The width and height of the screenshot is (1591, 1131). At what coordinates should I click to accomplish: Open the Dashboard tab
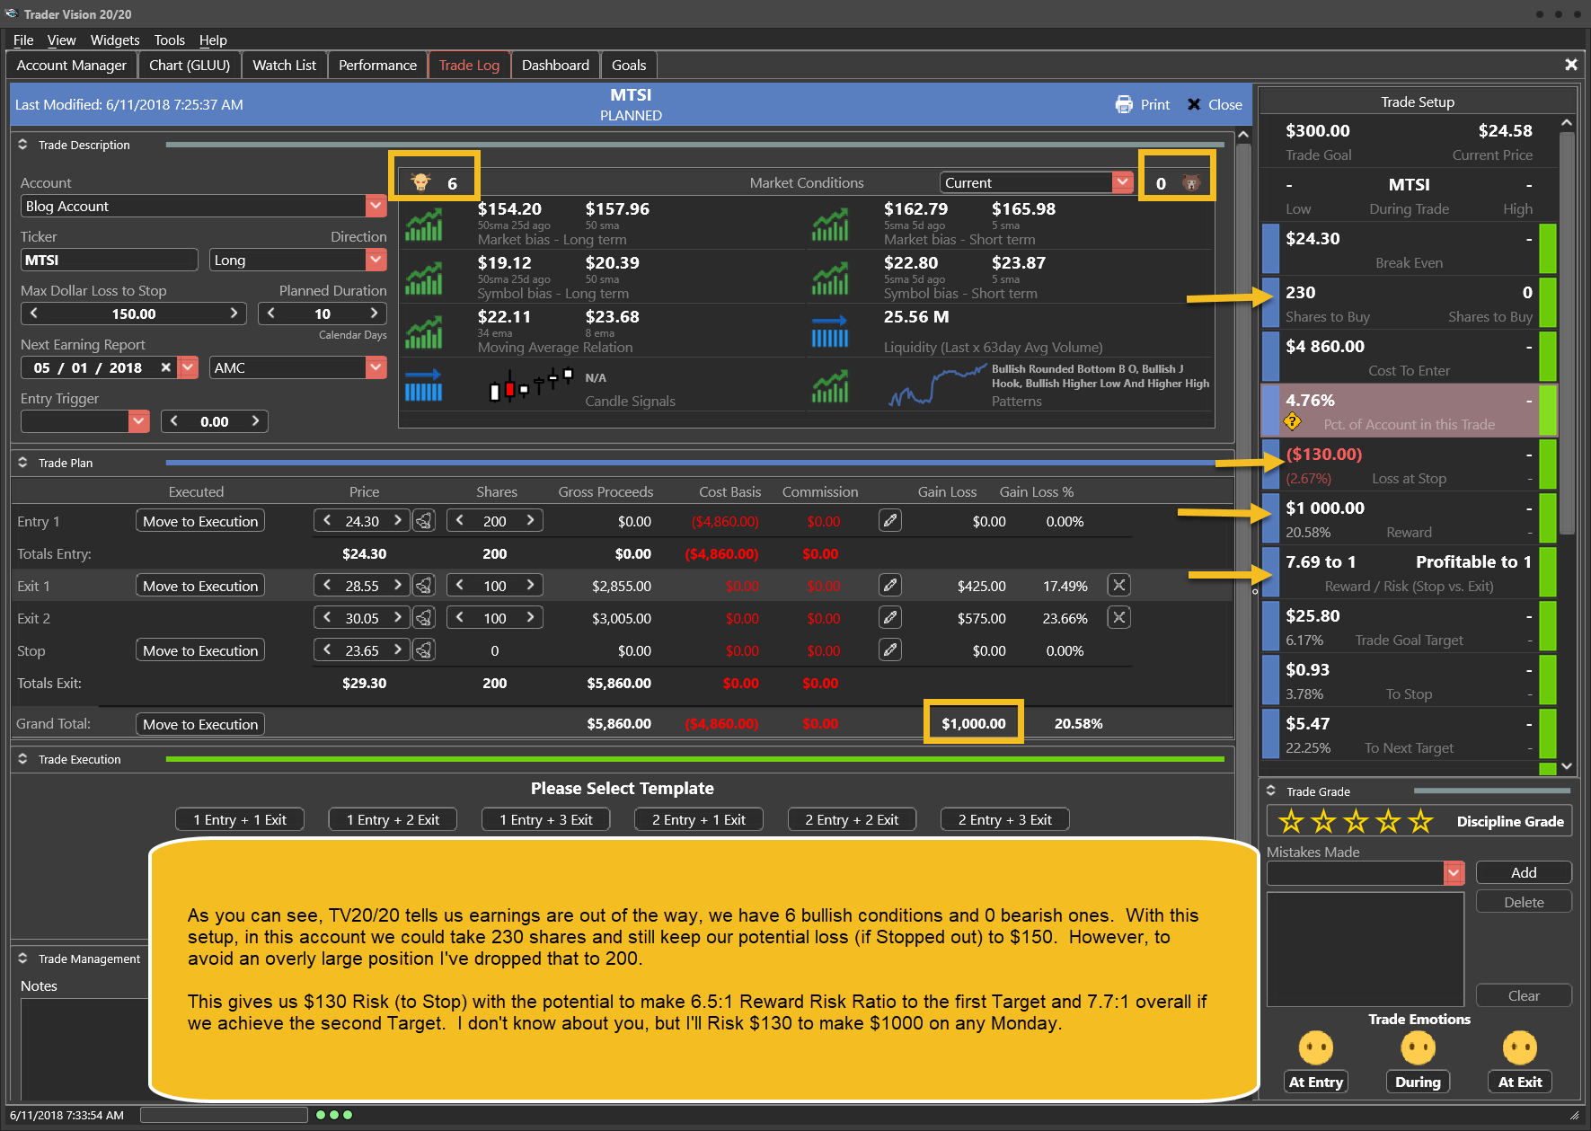coord(555,66)
